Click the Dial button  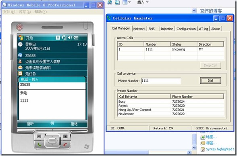[210, 80]
